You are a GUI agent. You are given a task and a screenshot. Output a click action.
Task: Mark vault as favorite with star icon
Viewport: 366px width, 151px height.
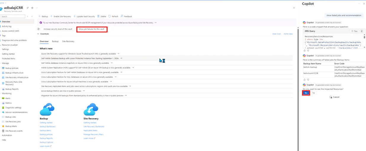[x=32, y=8]
